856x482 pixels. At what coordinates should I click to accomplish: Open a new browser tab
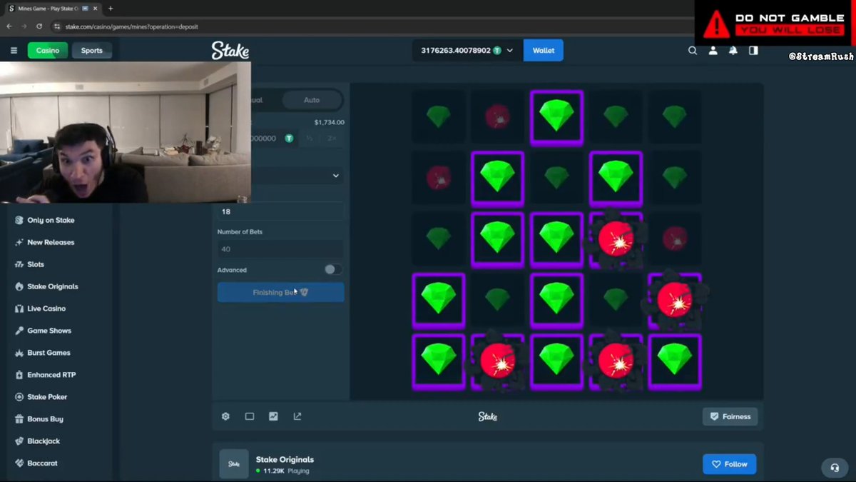pos(111,9)
